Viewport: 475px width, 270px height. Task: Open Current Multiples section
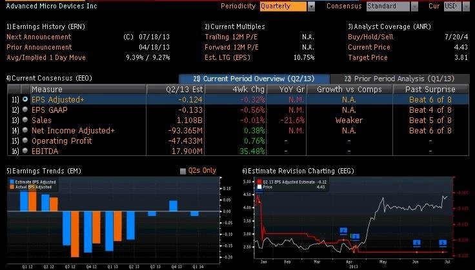coord(235,26)
